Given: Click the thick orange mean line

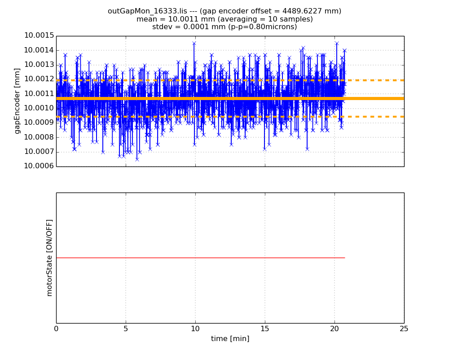Looking at the screenshot, I should pos(230,98).
